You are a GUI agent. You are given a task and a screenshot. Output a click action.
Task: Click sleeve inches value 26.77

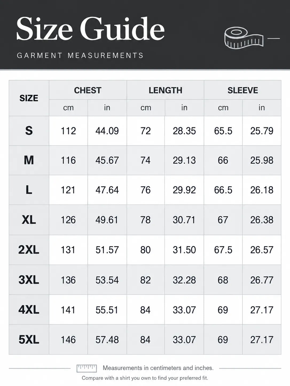(x=262, y=280)
